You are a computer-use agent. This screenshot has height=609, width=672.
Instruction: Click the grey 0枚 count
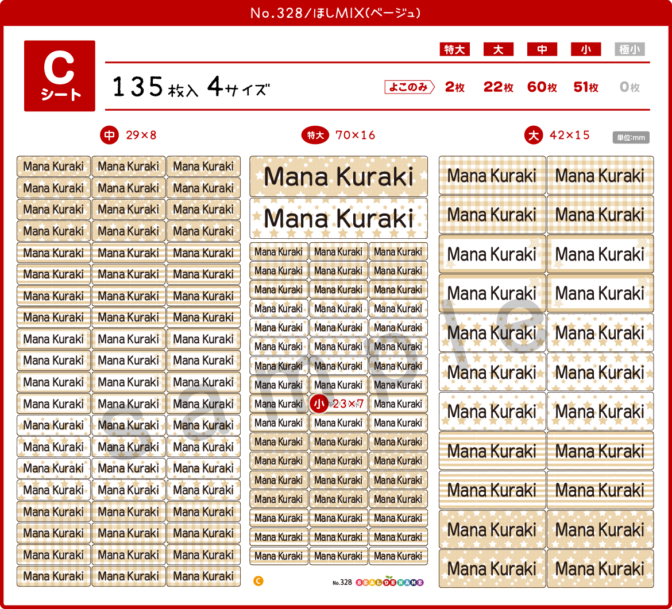pyautogui.click(x=629, y=87)
